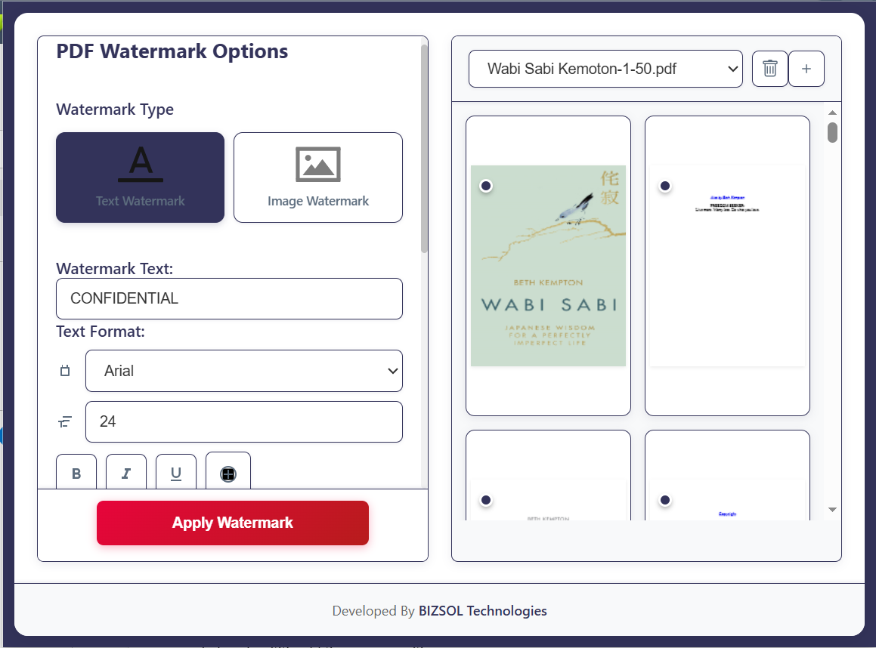Click the font size icon beside 24

[x=65, y=421]
